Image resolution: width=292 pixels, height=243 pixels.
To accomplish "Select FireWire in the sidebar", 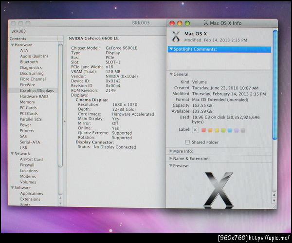I will (x=27, y=85).
